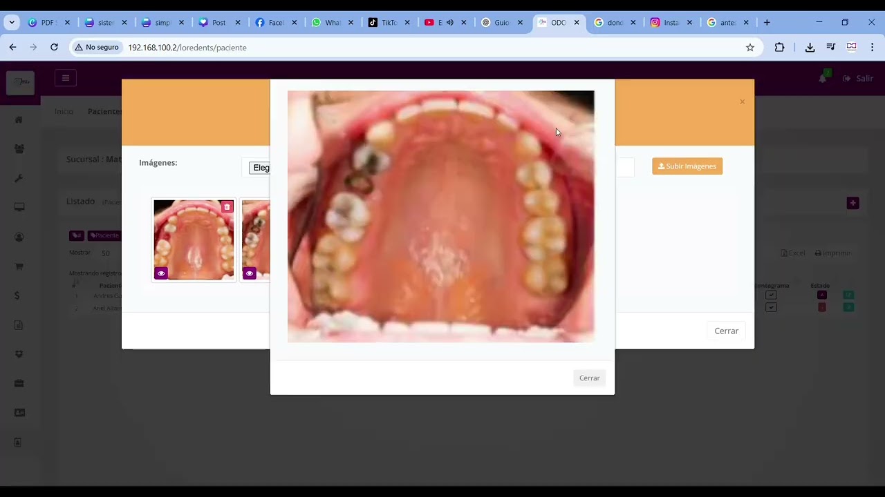Screen dimensions: 885x497
Task: Open the notifications bell
Action: pyautogui.click(x=823, y=78)
